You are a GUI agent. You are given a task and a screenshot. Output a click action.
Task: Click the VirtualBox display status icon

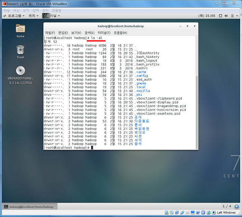coord(193,213)
